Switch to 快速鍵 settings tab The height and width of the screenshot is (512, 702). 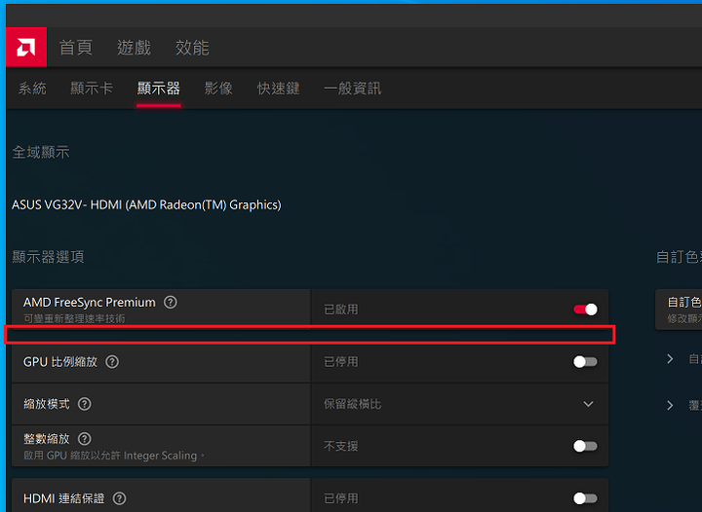click(x=278, y=89)
